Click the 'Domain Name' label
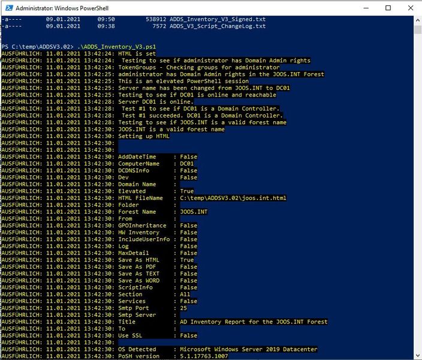The width and height of the screenshot is (422, 360). coord(137,184)
